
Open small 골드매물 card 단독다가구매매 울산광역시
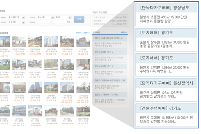110,84
